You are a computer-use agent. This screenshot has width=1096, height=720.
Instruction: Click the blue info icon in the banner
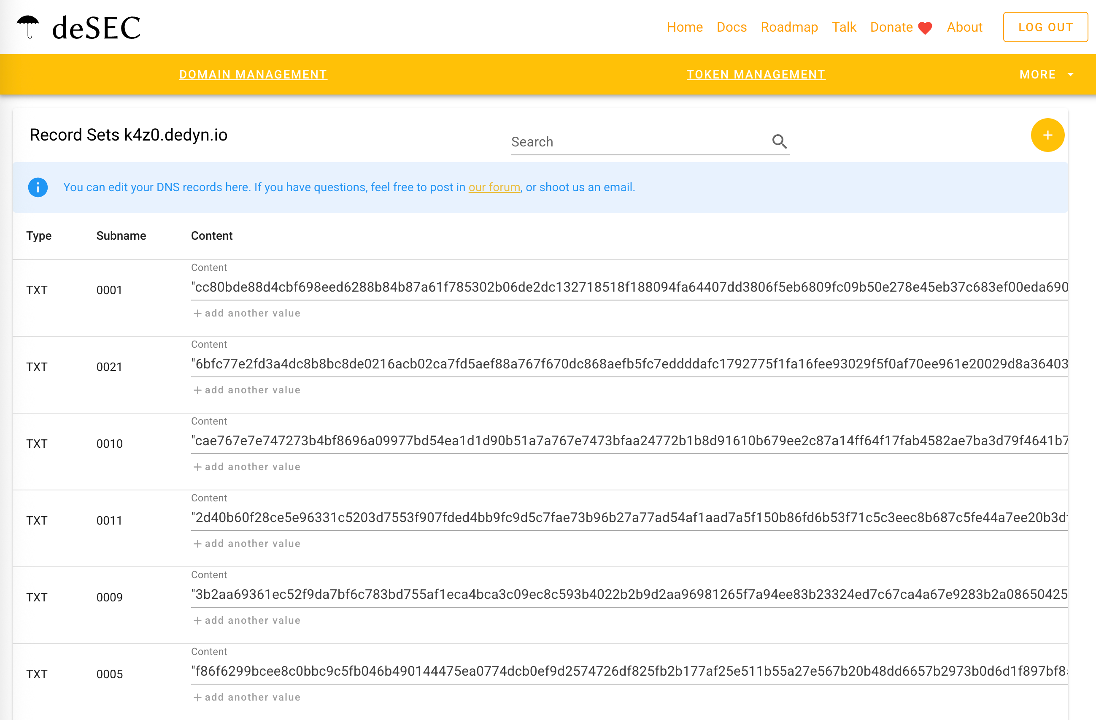coord(38,187)
